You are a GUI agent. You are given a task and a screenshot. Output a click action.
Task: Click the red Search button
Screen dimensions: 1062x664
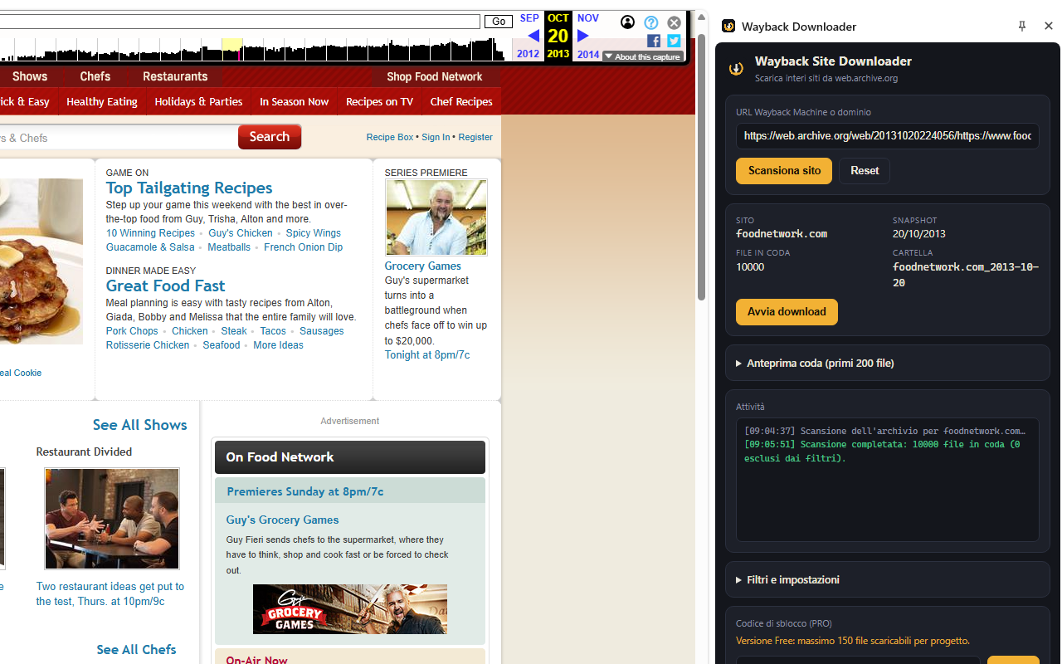[x=270, y=137]
